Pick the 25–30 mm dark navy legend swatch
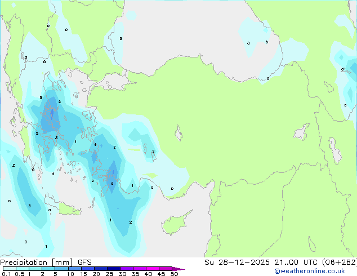Viewport: 357px width, 276px height. coord(113,269)
